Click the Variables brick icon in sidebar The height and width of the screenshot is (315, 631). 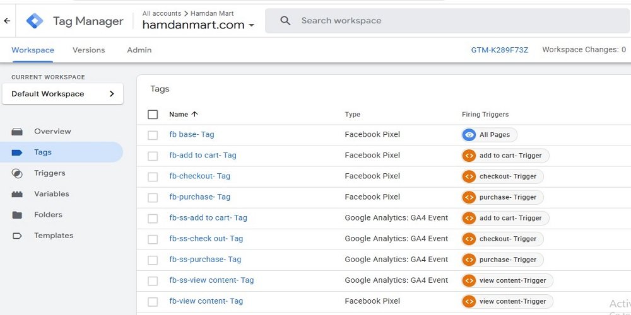pos(17,194)
